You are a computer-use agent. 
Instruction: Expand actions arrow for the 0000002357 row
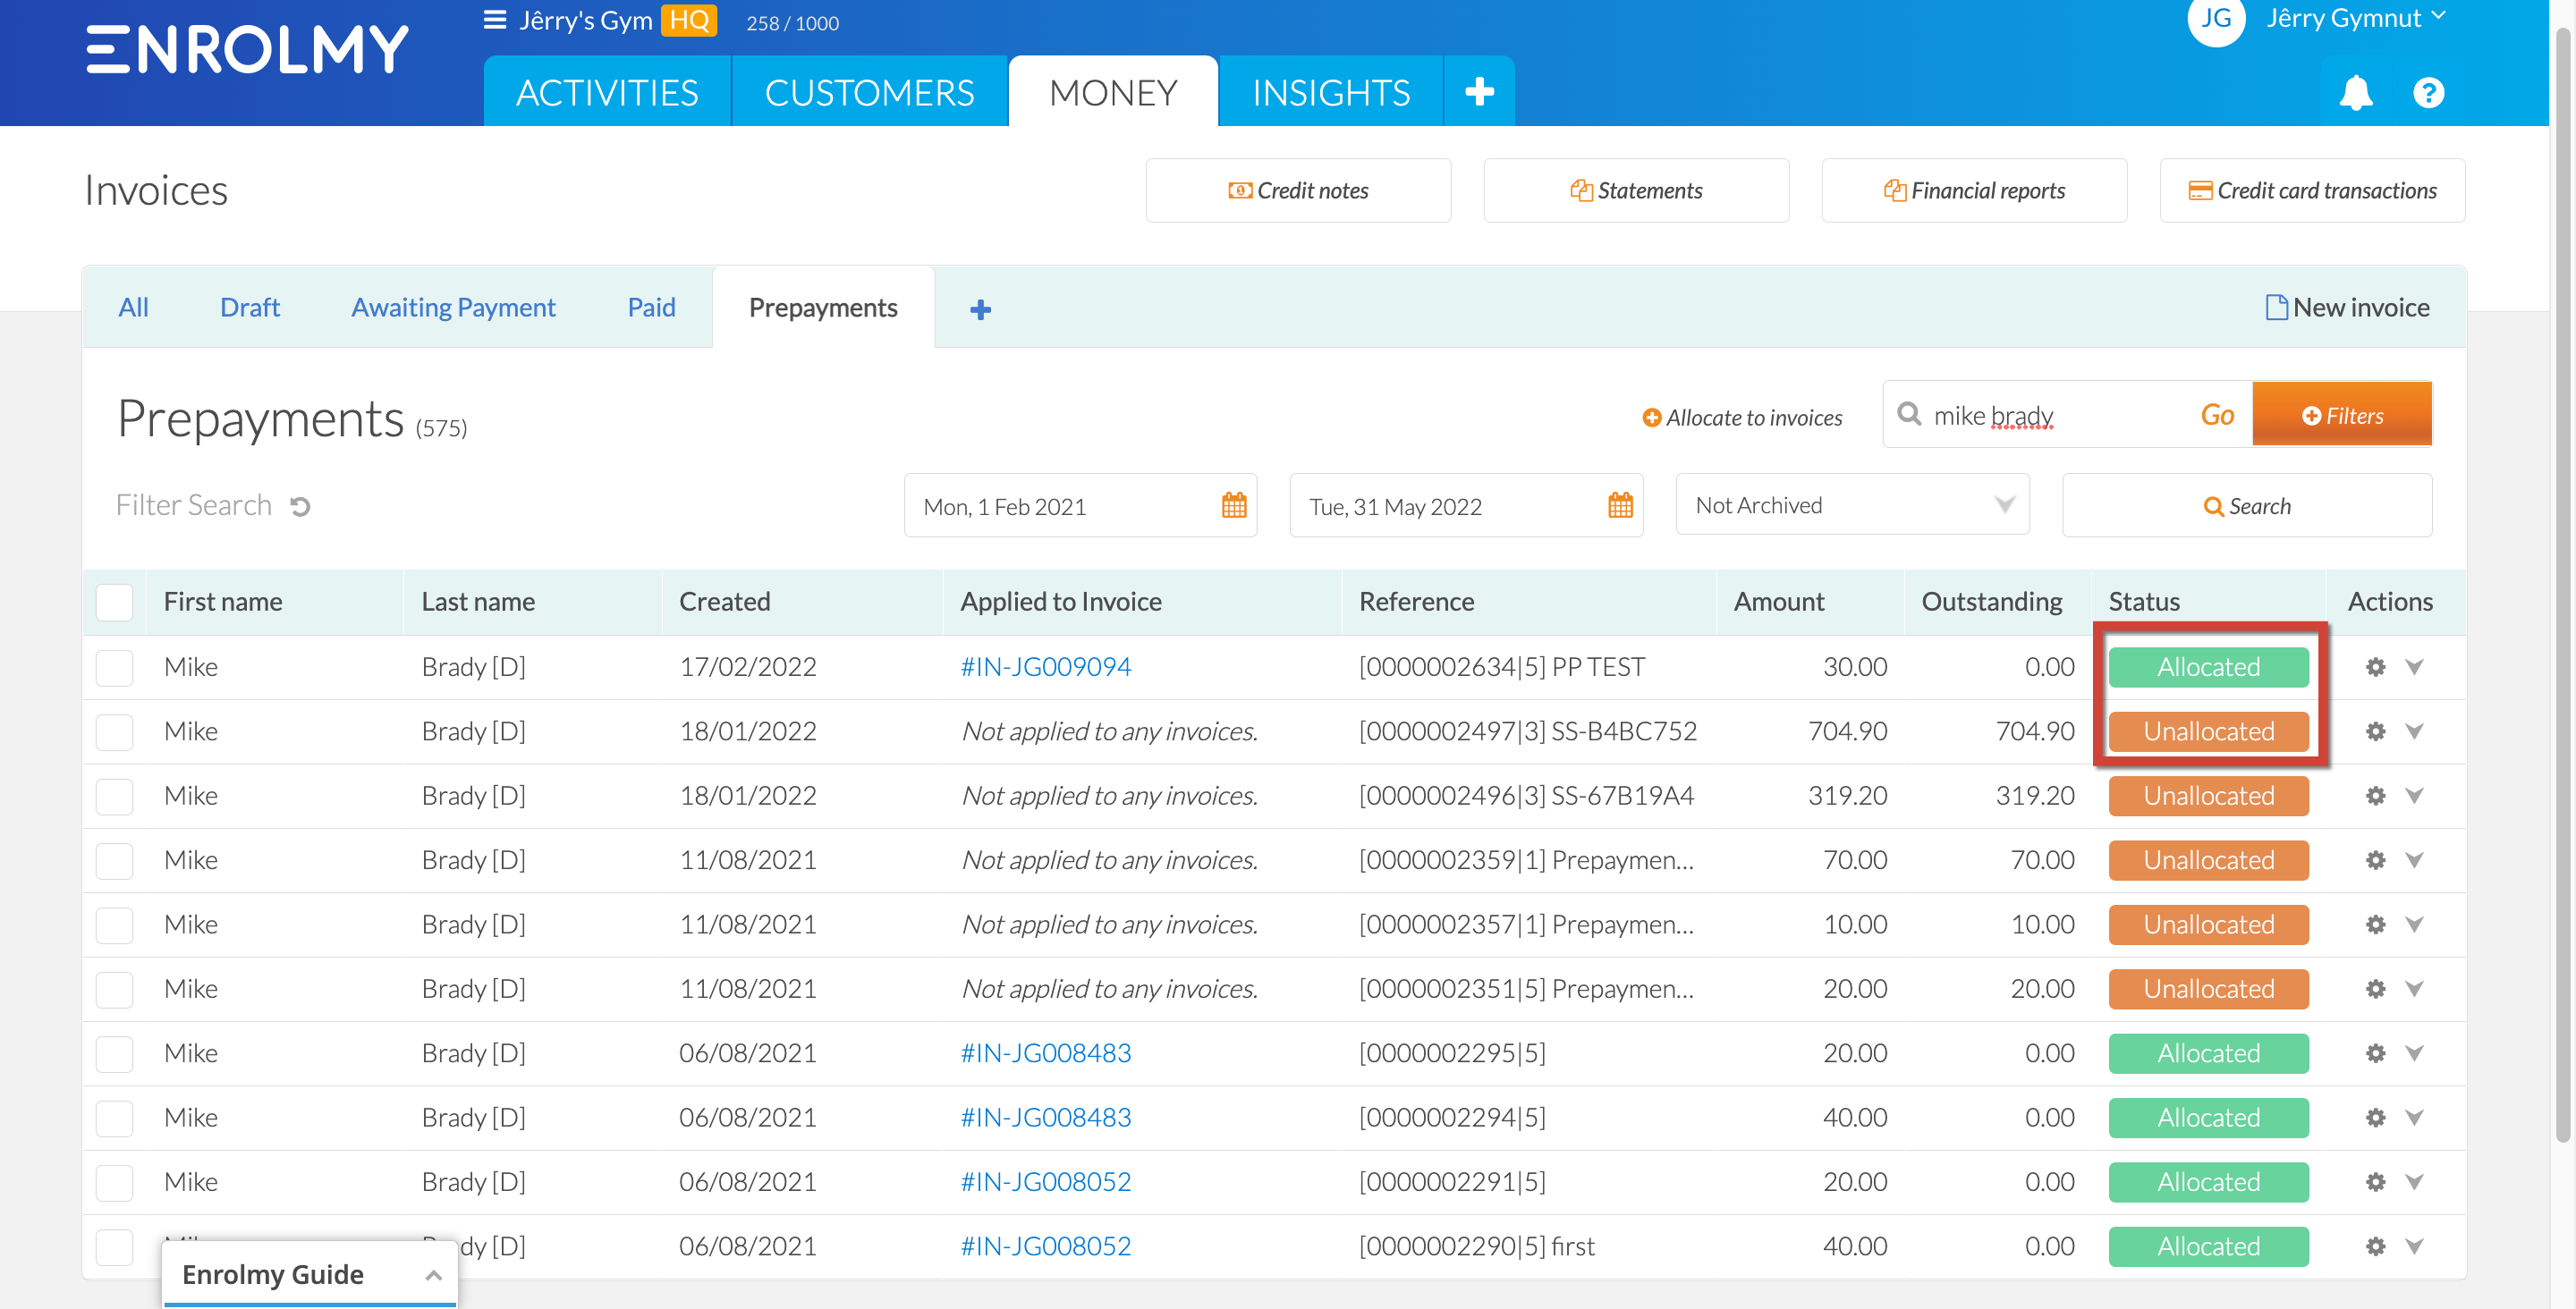tap(2414, 925)
